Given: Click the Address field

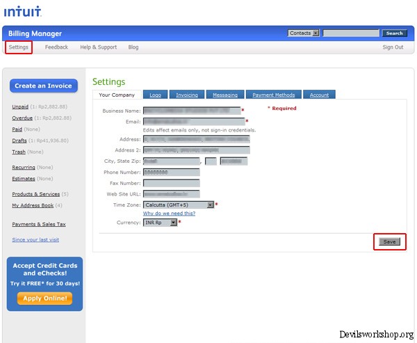Looking at the screenshot, I should tap(197, 139).
